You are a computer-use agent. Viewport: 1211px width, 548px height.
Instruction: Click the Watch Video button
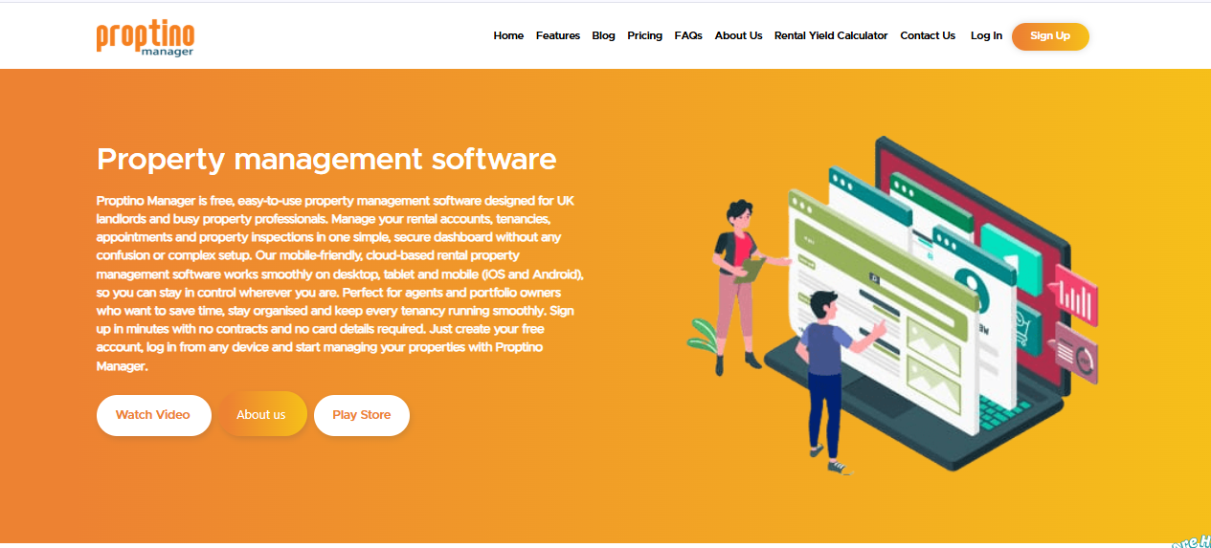153,415
